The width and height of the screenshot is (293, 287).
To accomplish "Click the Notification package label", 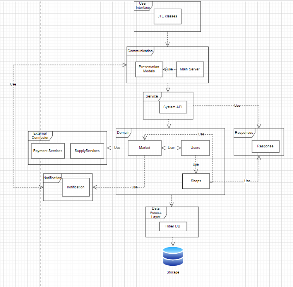I will 52,178.
